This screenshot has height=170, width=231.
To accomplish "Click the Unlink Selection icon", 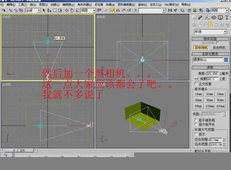I will point(16,10).
